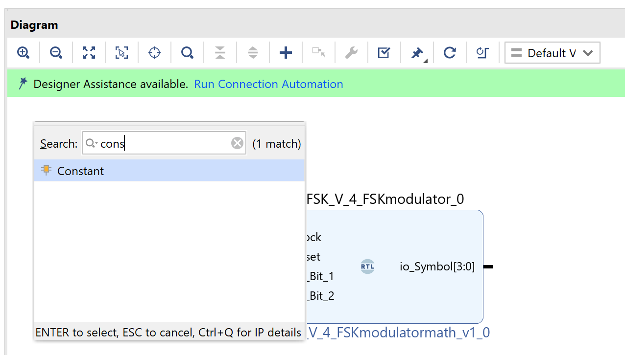The image size is (625, 355).
Task: Regenerate the layout with the refresh icon
Action: coord(450,53)
